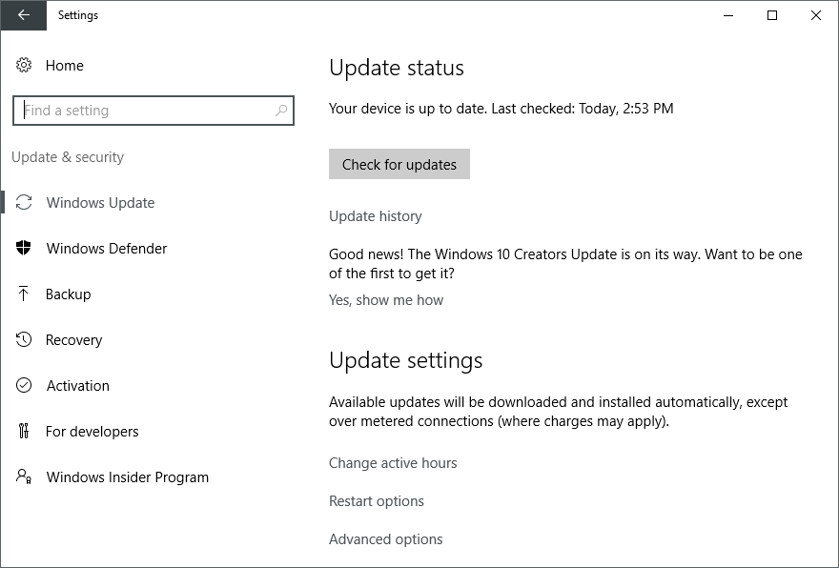Open the Advanced options link
839x568 pixels.
coord(386,539)
